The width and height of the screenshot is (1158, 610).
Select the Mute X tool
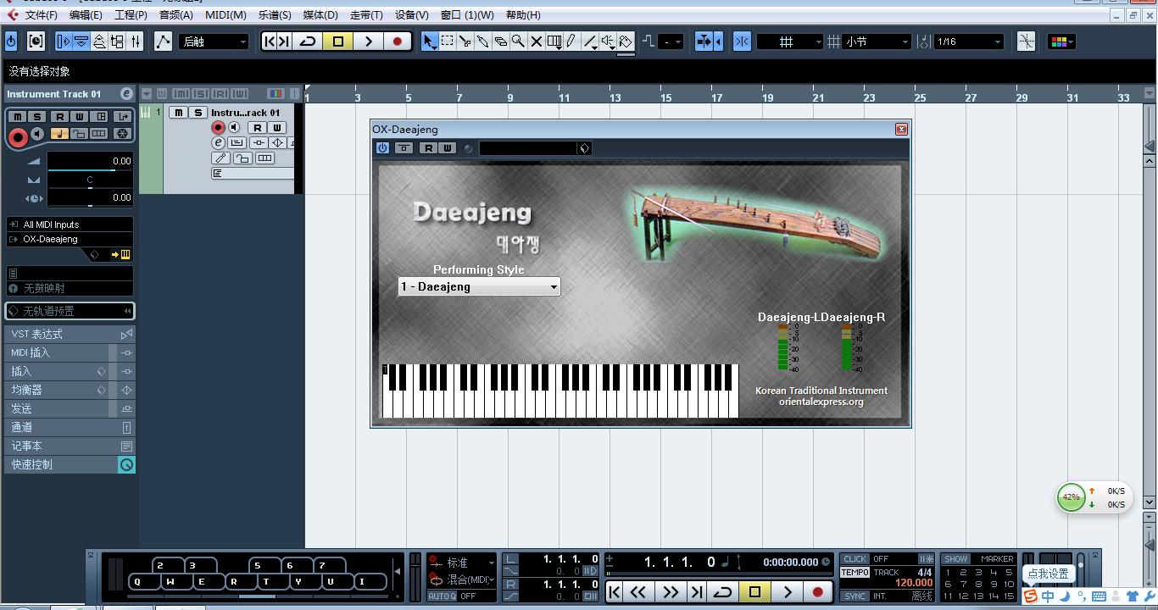536,41
